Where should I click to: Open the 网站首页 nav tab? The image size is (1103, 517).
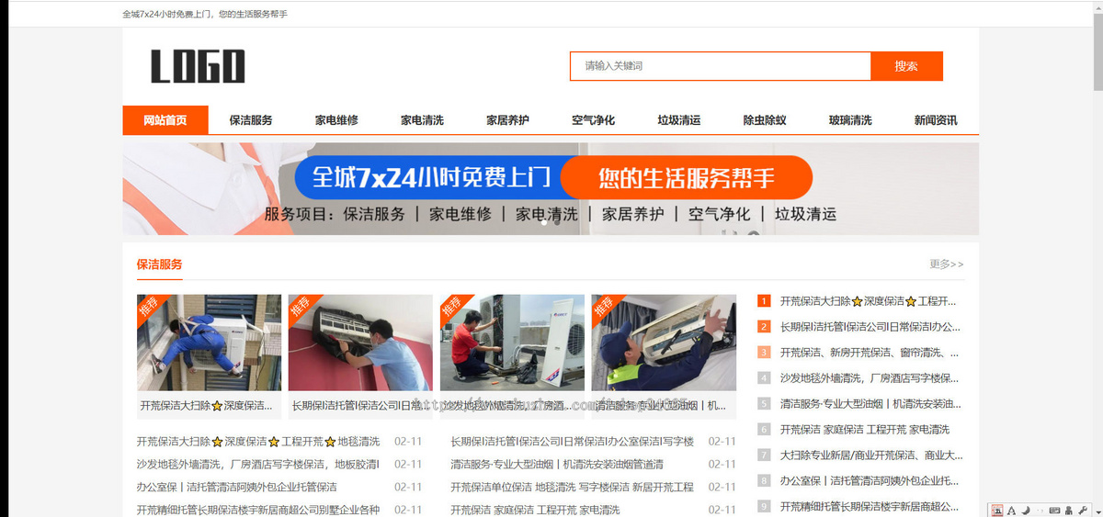click(165, 120)
